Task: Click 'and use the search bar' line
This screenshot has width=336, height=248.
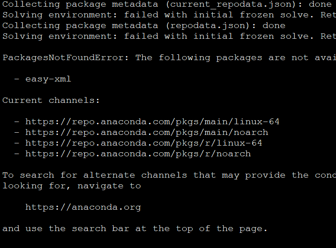Action: [135, 228]
